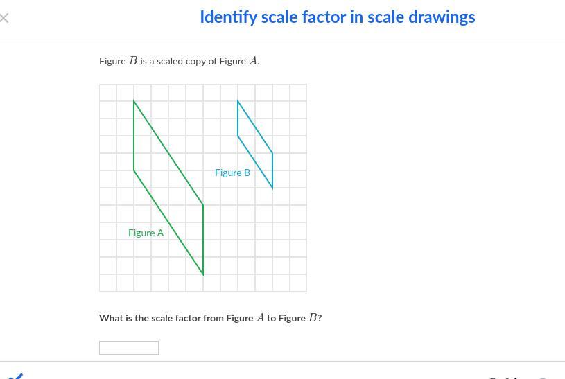
Task: Select the blue Figure B label
Action: click(232, 173)
